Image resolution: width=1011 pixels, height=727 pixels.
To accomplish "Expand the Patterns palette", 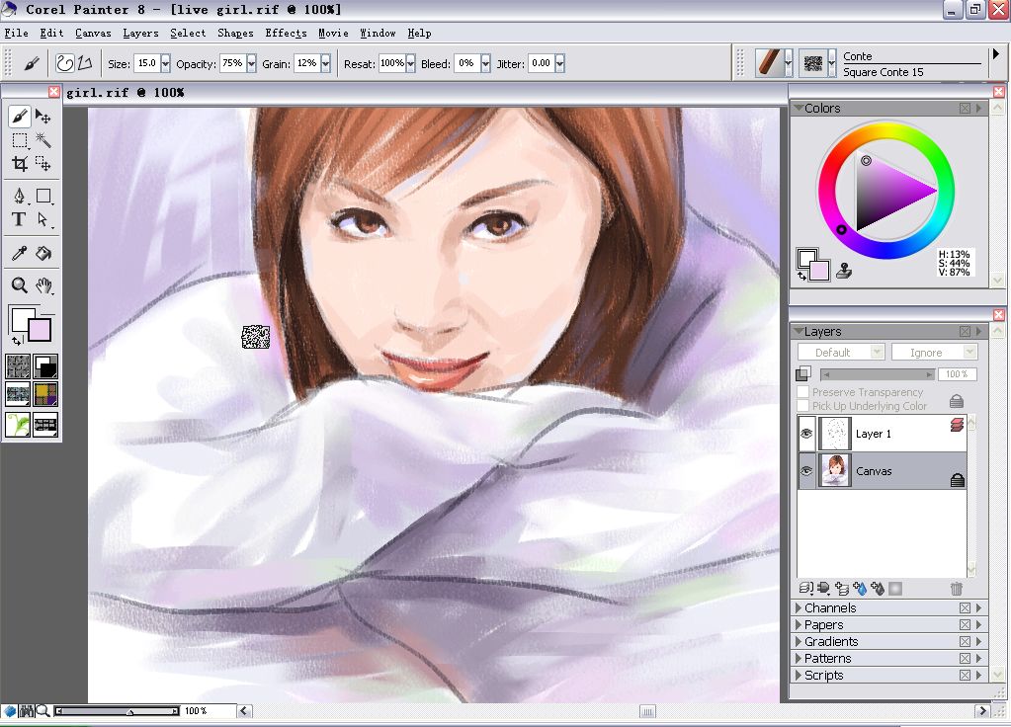I will click(799, 659).
